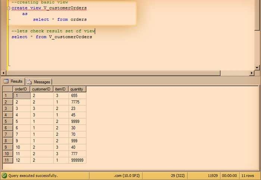
Task: Click the editor's horizontal scrollbar thumb
Action: point(113,73)
